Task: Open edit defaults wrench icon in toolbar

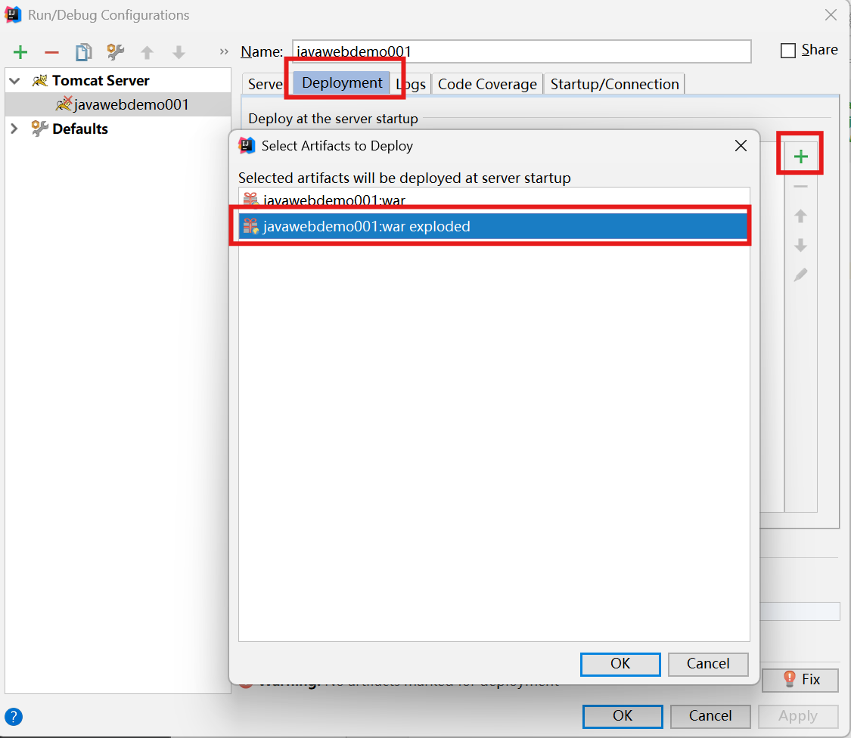Action: click(115, 52)
